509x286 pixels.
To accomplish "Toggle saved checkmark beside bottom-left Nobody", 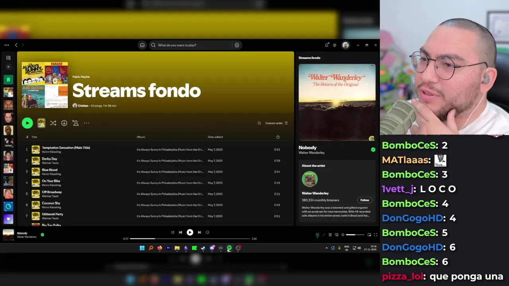I will tap(42, 235).
